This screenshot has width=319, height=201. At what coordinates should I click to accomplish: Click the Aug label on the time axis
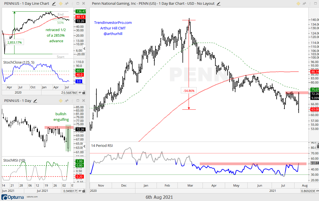[x=305, y=185]
